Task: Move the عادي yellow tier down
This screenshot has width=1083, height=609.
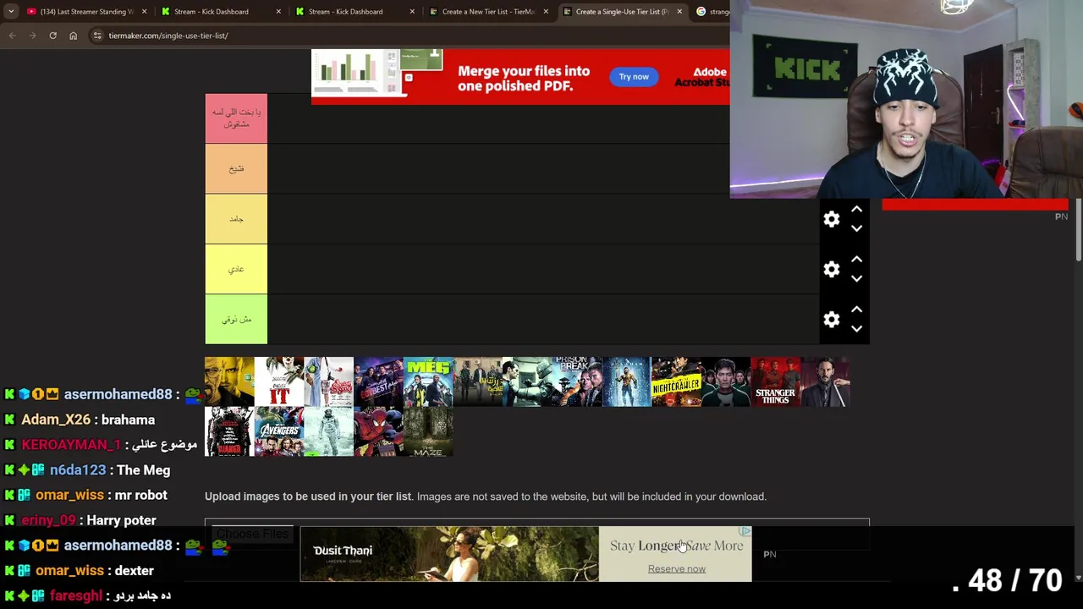Action: tap(856, 278)
